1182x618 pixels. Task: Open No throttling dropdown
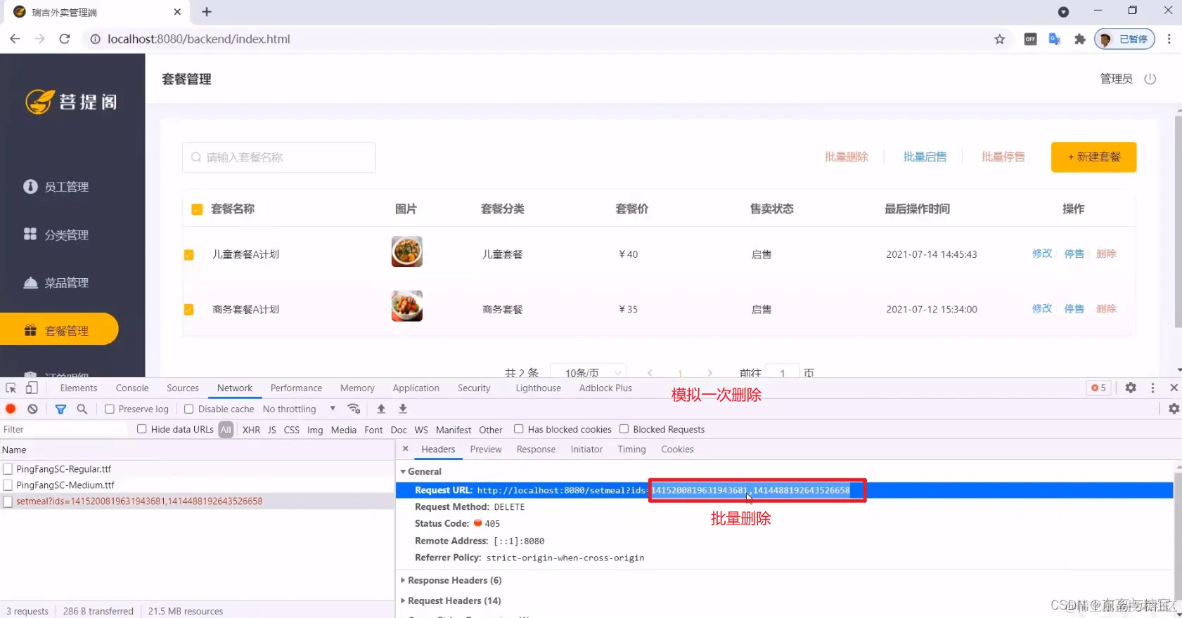pyautogui.click(x=300, y=409)
